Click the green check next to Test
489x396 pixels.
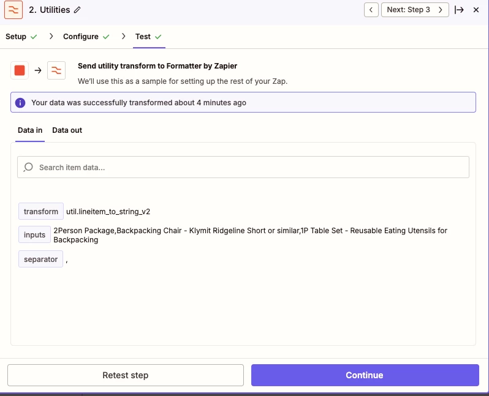pos(158,37)
